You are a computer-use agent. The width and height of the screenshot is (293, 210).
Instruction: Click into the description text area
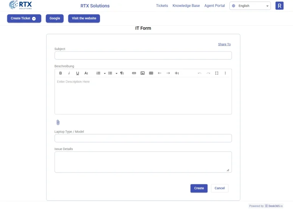143,96
